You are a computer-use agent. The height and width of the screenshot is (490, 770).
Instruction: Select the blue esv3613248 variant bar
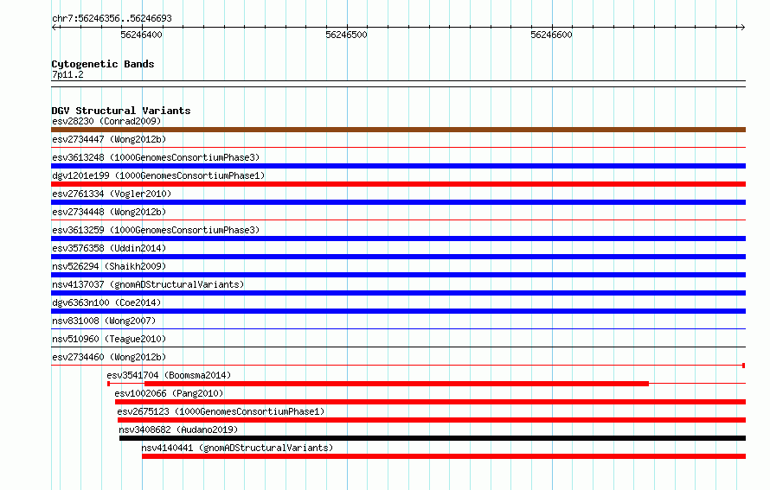(x=398, y=166)
